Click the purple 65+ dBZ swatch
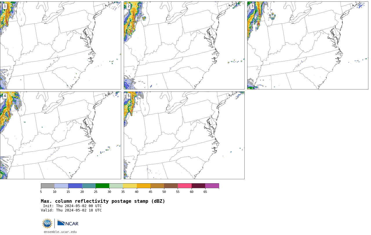Screen dimensions: 371x235 point(212,186)
